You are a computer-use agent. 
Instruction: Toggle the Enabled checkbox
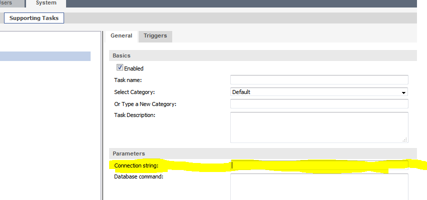pos(120,68)
